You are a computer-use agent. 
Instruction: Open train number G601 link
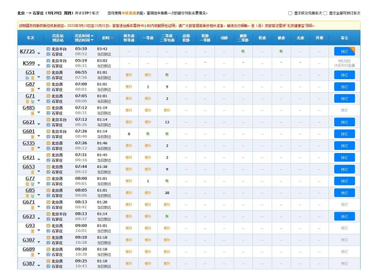(x=29, y=131)
